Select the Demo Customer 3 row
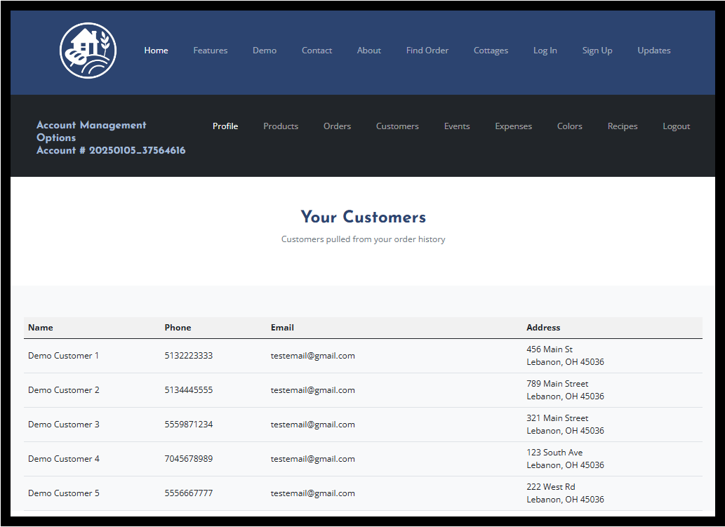The width and height of the screenshot is (725, 527). point(64,425)
